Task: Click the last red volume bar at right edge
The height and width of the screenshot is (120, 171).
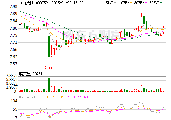Action: tap(163, 90)
